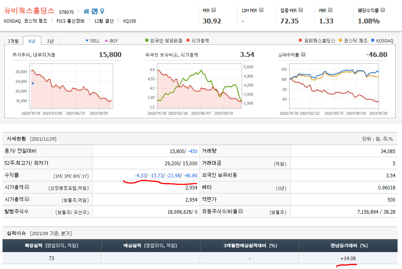Open the PER help question icon
Image resolution: width=402 pixels, height=269 pixels.
coord(214,10)
